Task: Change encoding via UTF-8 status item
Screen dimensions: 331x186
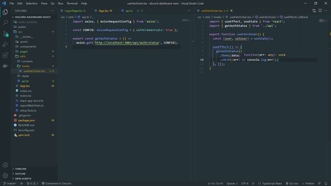Action: [245, 183]
